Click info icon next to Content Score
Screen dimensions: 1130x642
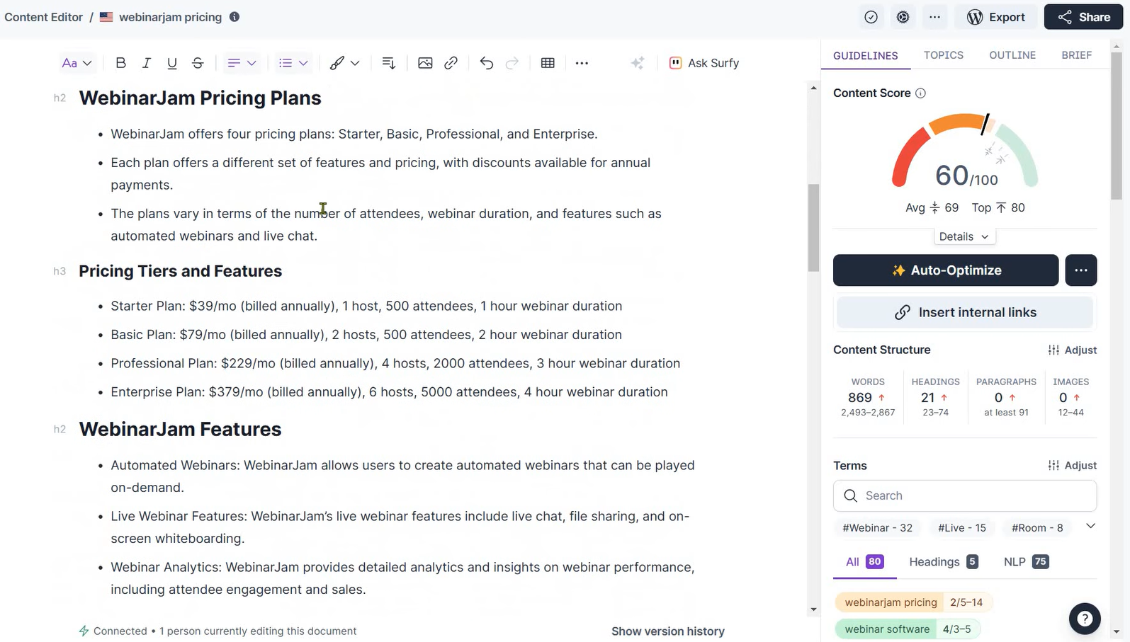[x=920, y=93]
